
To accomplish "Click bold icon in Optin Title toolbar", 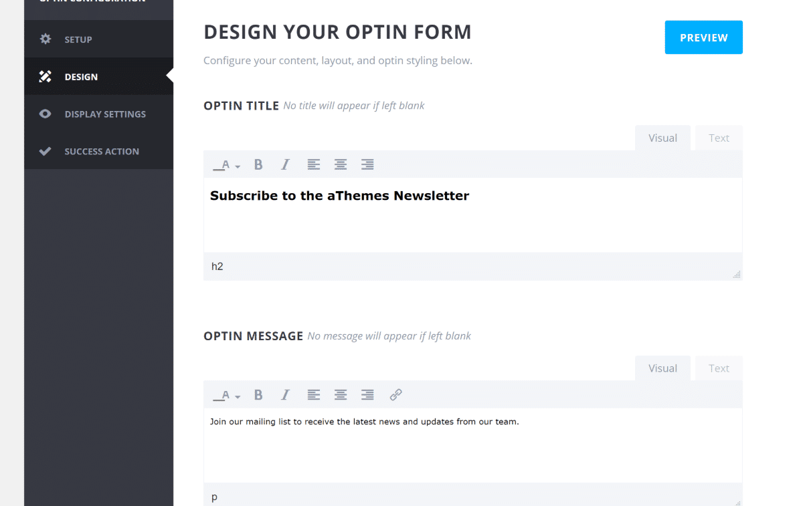I will pyautogui.click(x=258, y=164).
